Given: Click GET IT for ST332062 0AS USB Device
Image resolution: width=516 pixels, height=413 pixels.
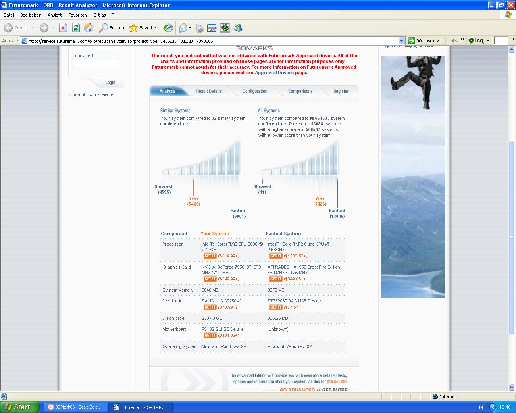Looking at the screenshot, I should (276, 307).
